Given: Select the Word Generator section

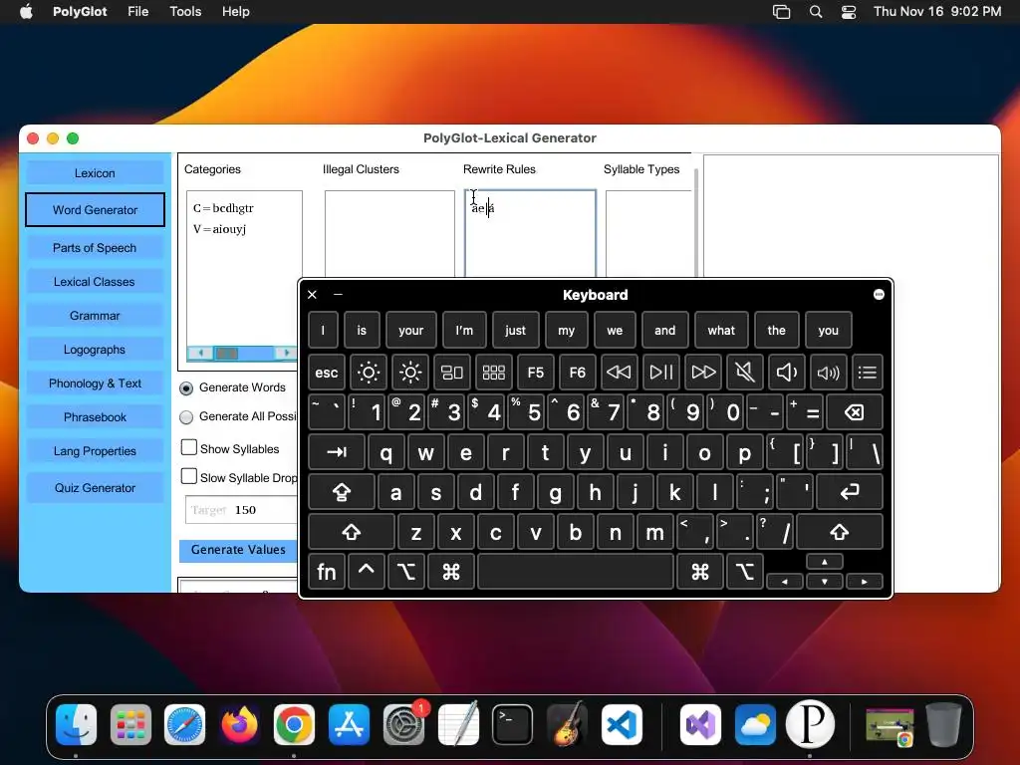Looking at the screenshot, I should tap(95, 209).
